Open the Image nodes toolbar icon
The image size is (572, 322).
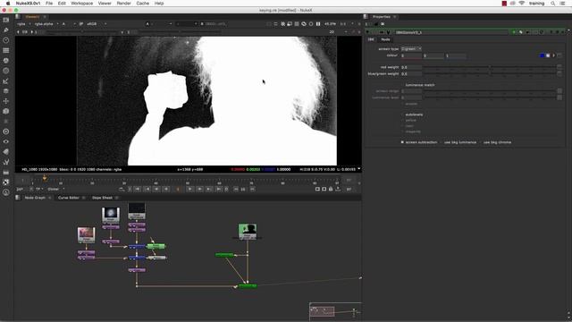click(6, 20)
